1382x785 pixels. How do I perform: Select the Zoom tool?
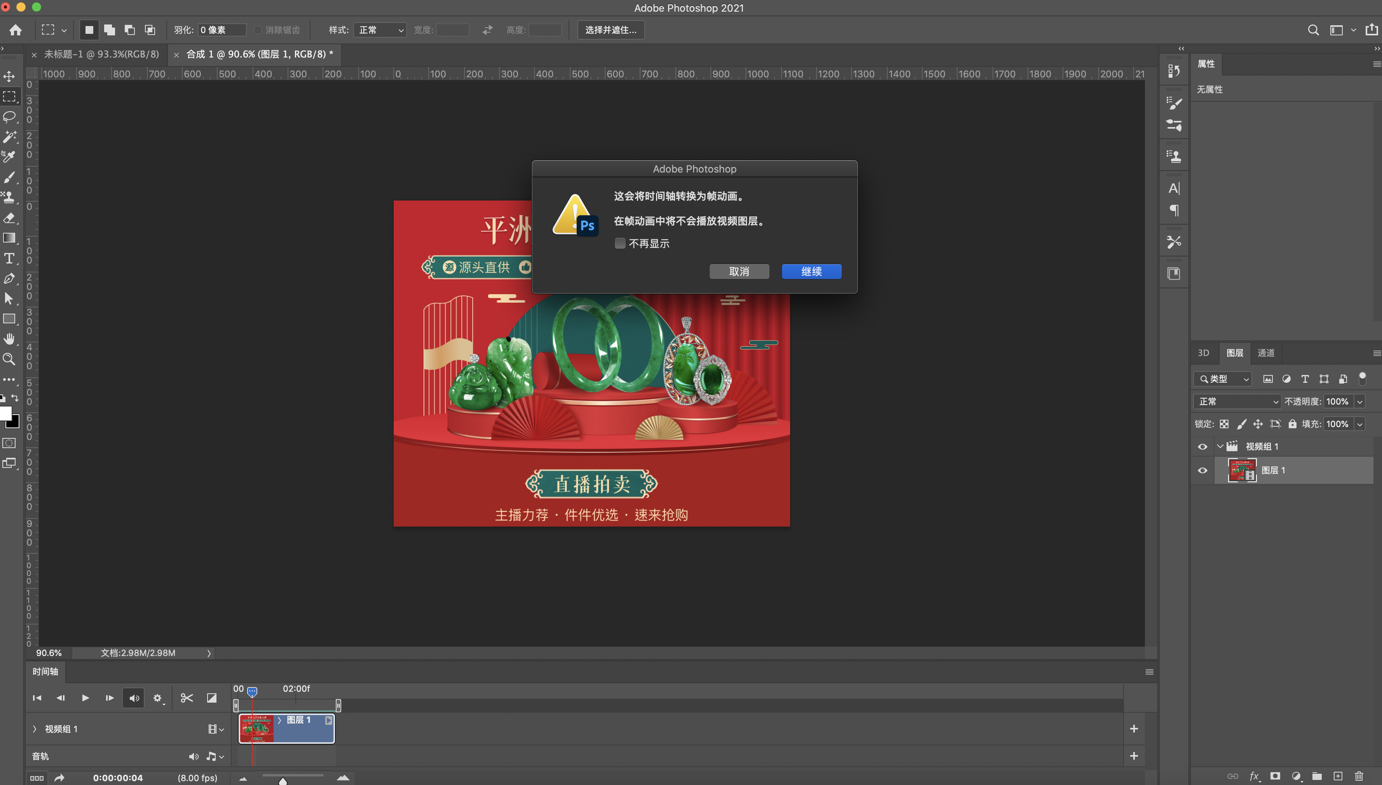(9, 359)
